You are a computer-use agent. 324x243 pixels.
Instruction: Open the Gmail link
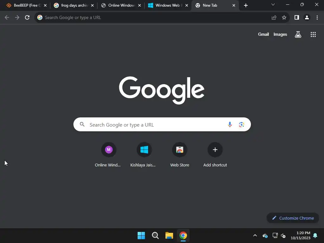(x=264, y=34)
